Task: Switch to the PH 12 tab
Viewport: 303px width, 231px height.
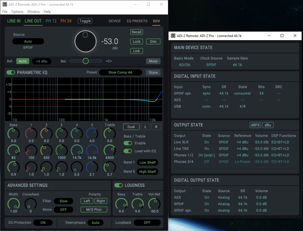Action: [x=51, y=21]
